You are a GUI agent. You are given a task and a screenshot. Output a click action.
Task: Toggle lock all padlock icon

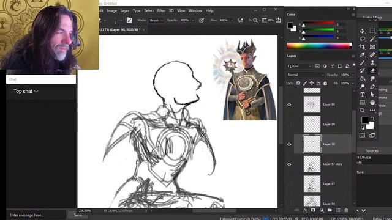pos(325,83)
